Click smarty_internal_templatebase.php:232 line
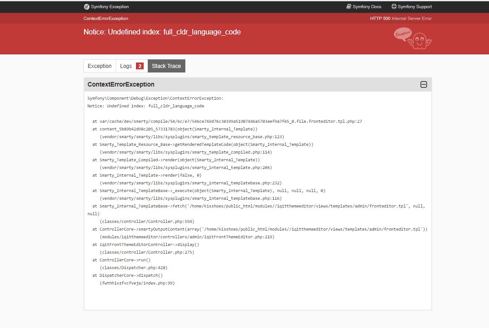This screenshot has height=328, width=489. click(190, 183)
